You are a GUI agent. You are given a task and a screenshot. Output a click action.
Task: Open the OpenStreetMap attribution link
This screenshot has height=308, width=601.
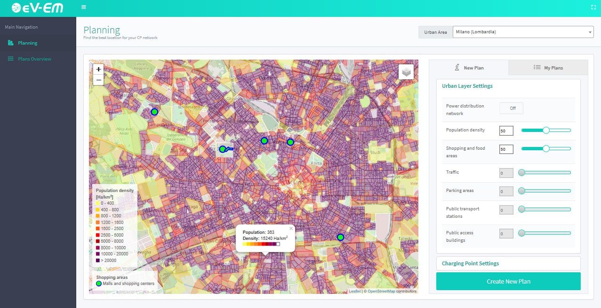381,291
